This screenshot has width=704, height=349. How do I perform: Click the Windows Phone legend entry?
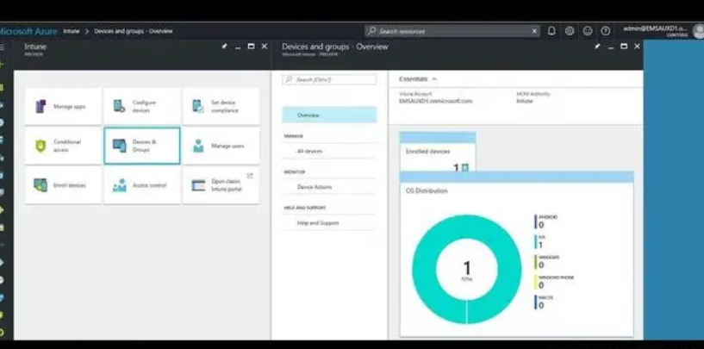coord(554,282)
